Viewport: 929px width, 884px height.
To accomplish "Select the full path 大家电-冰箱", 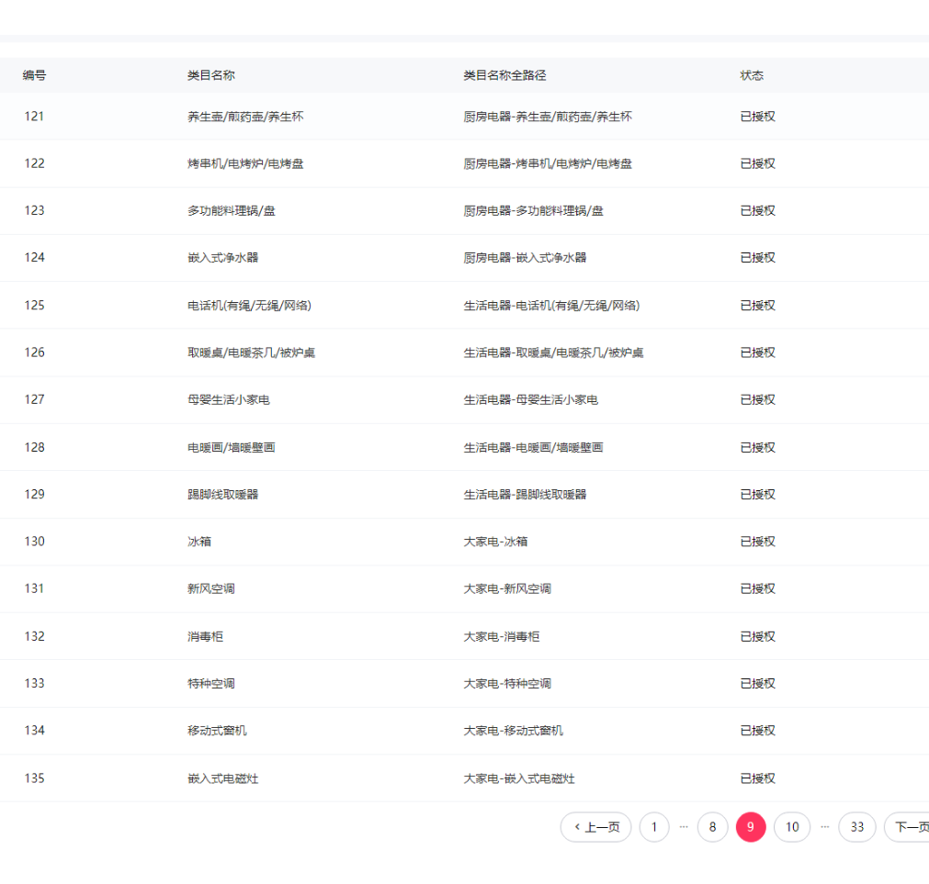I will 495,542.
